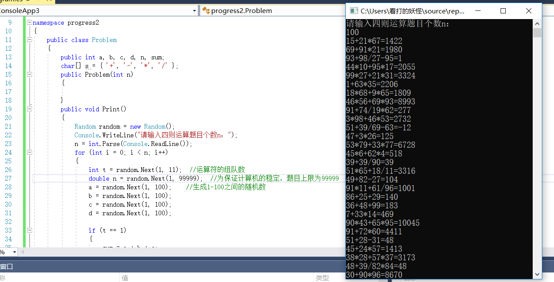The width and height of the screenshot is (554, 282).
Task: Click the console window title bar path
Action: pyautogui.click(x=412, y=11)
